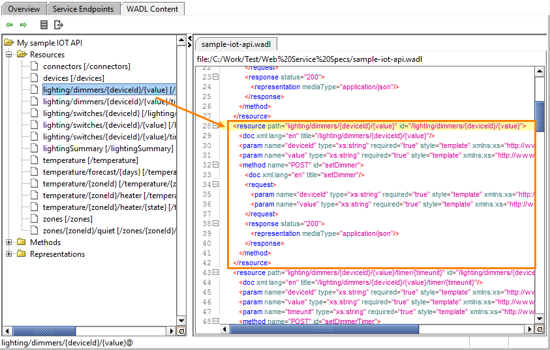550x350 pixels.
Task: Select the Resources folder
Action: (x=47, y=55)
